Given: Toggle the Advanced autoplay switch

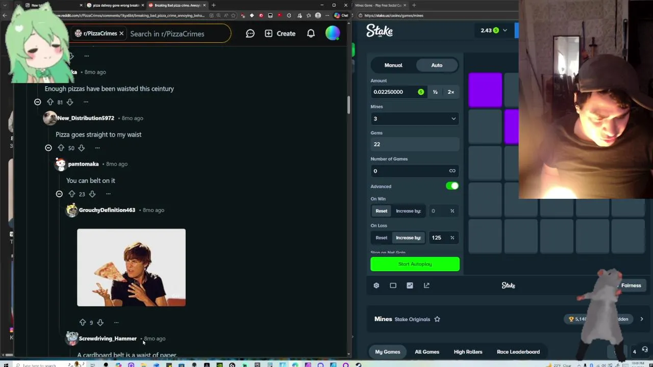Looking at the screenshot, I should [452, 186].
